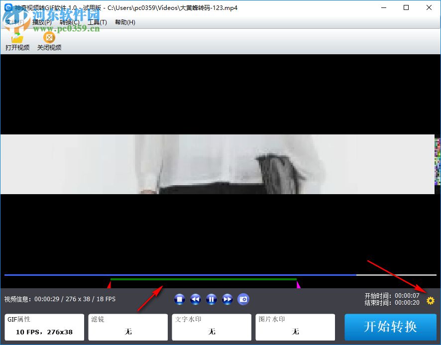The height and width of the screenshot is (345, 441).
Task: Open time settings gear icon
Action: click(x=431, y=301)
